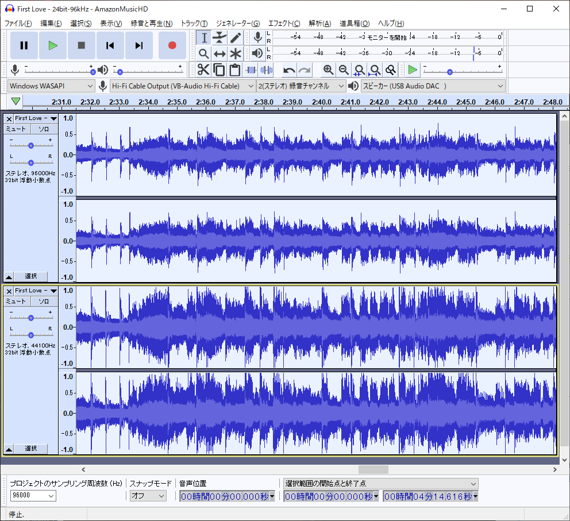Click the Zoom In magnifier icon

pyautogui.click(x=328, y=70)
